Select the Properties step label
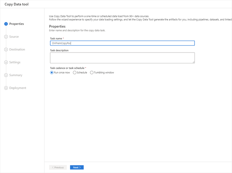 coord(17,24)
